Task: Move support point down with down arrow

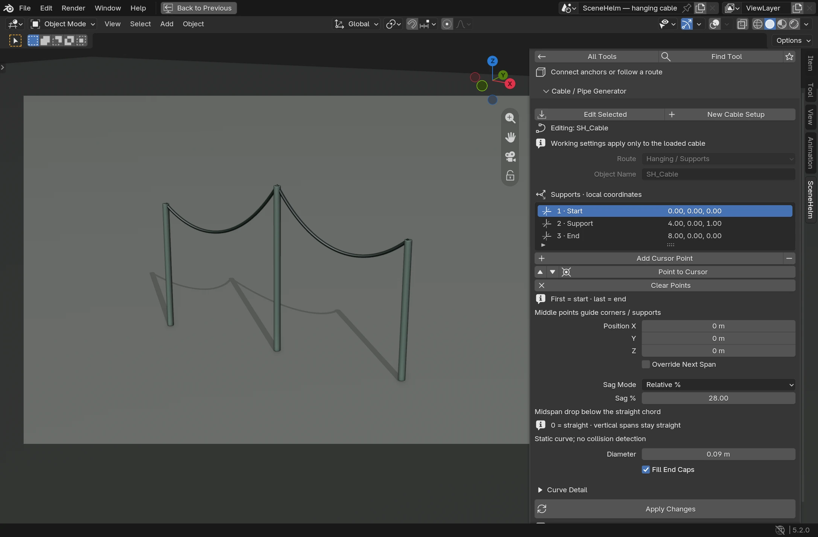Action: tap(552, 272)
